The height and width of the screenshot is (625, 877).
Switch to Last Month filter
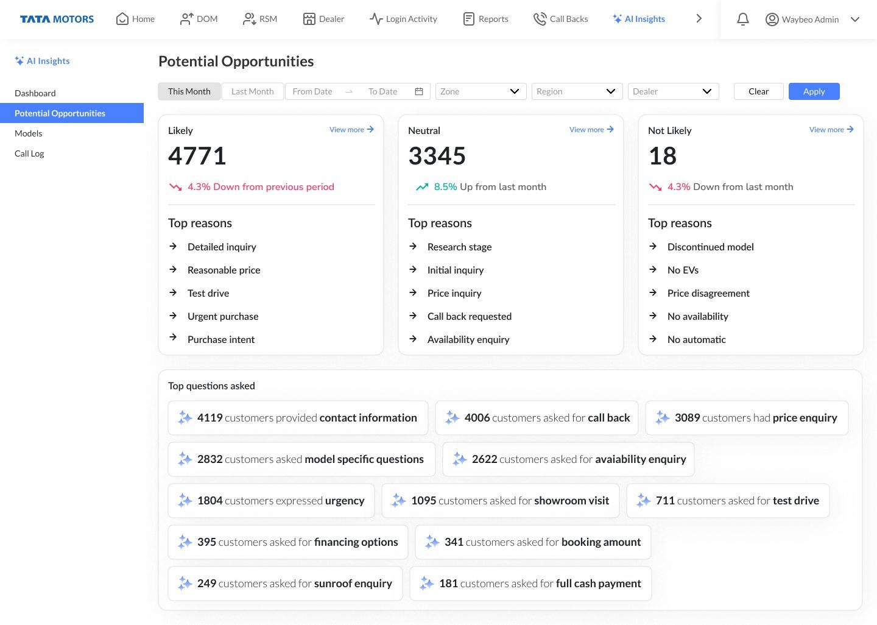253,91
